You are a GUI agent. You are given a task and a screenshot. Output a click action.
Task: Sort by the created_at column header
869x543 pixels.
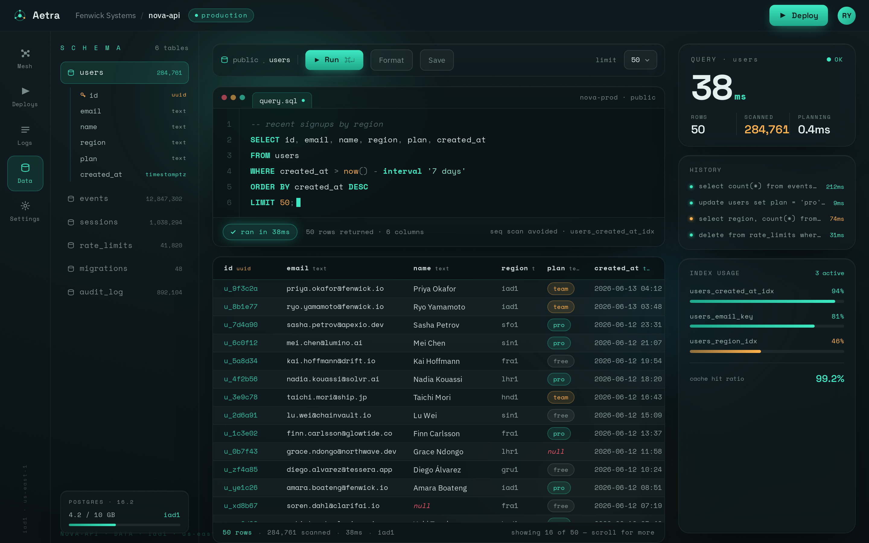[x=622, y=268]
